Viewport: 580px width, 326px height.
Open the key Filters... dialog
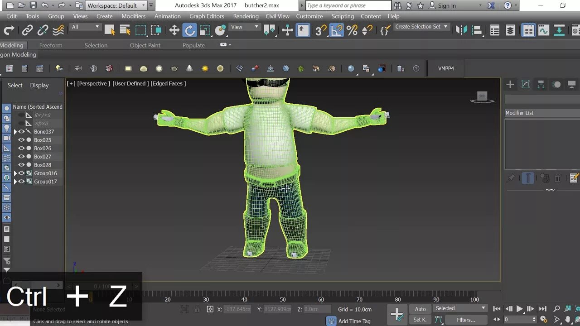click(466, 320)
